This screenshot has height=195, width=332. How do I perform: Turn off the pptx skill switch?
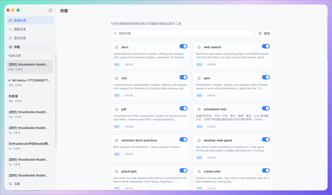pos(266,77)
